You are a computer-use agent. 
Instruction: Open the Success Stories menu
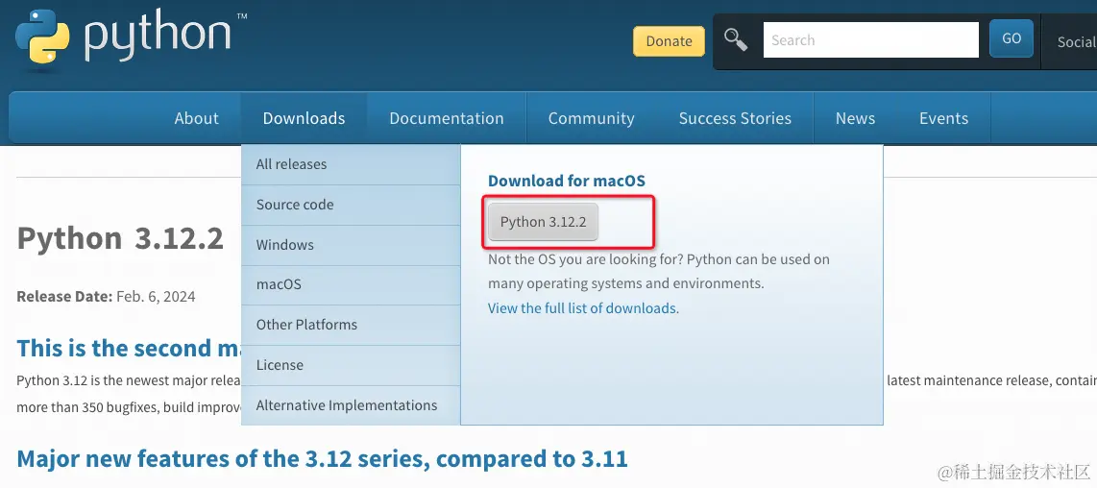pos(735,118)
